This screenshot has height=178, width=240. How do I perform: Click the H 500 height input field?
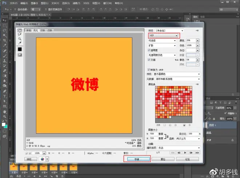(153, 138)
